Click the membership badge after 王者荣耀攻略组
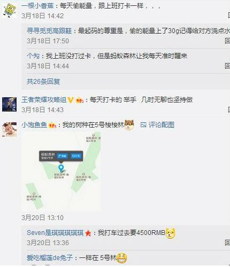The image size is (230, 267). (80, 100)
